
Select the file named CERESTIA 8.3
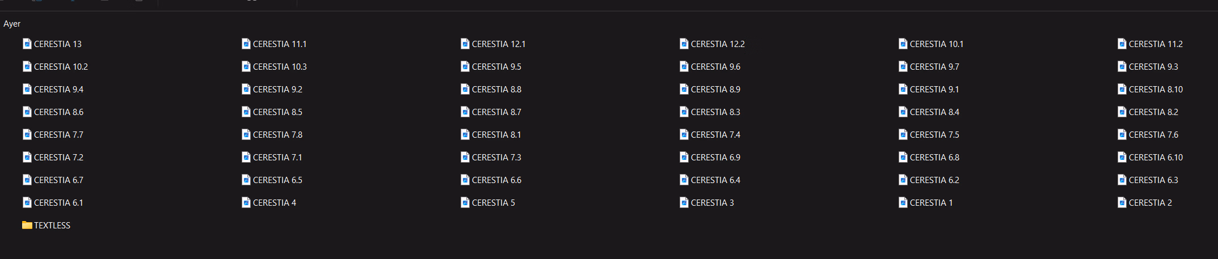[x=710, y=112]
